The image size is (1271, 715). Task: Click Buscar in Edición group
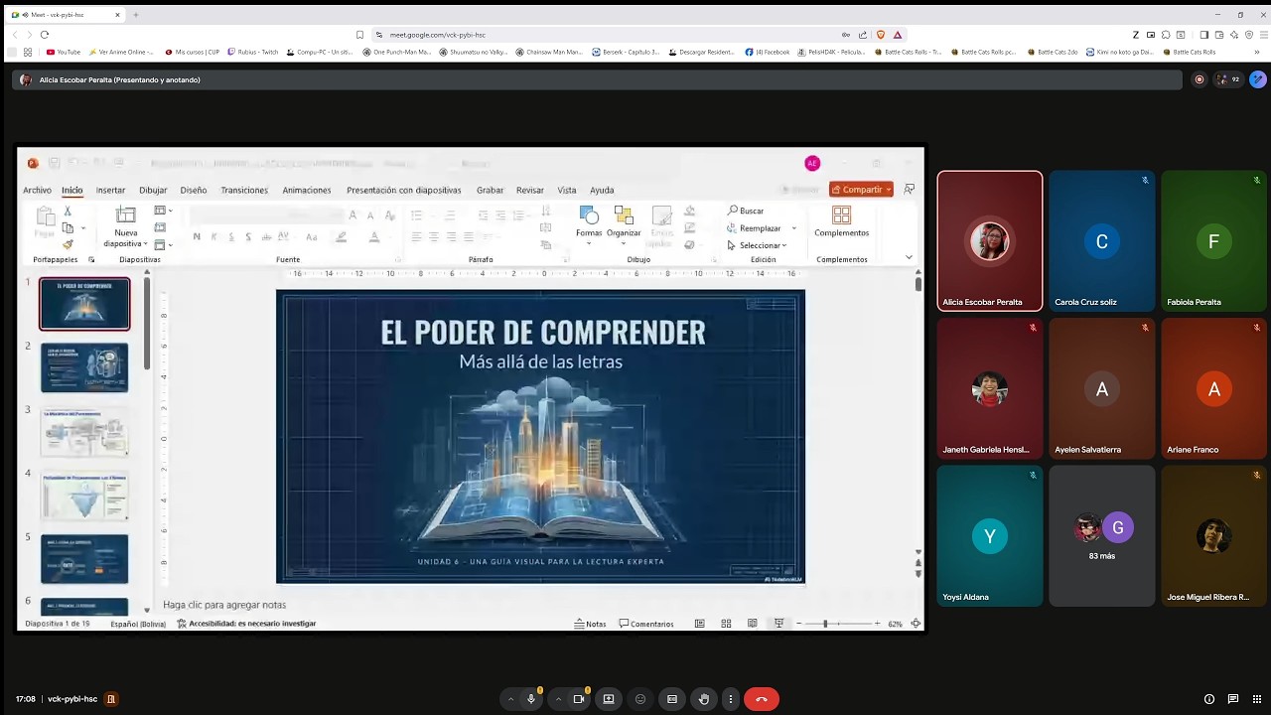pyautogui.click(x=746, y=211)
